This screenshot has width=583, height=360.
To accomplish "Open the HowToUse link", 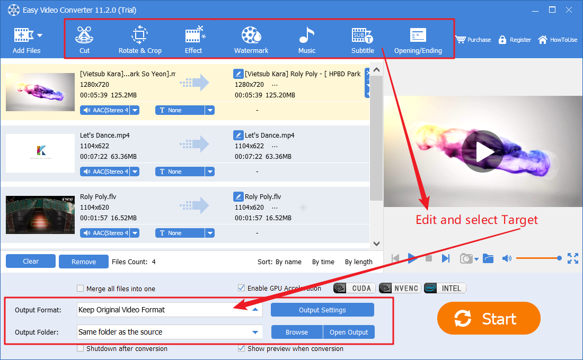I will tap(558, 39).
